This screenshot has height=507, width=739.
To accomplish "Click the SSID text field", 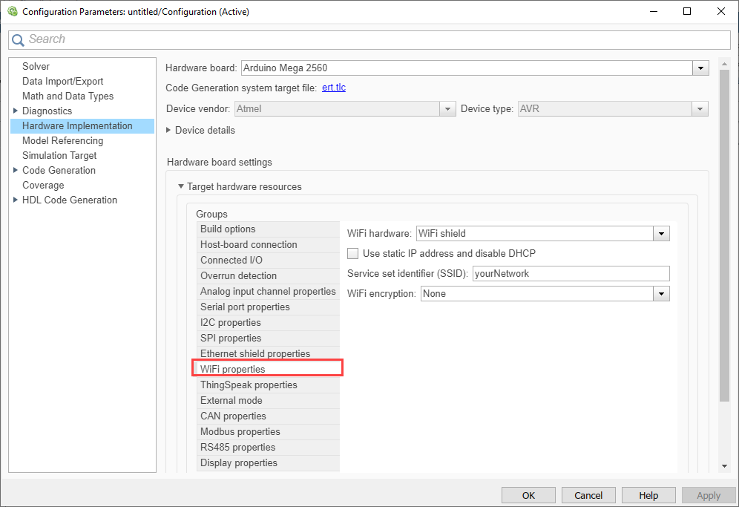I will point(571,273).
